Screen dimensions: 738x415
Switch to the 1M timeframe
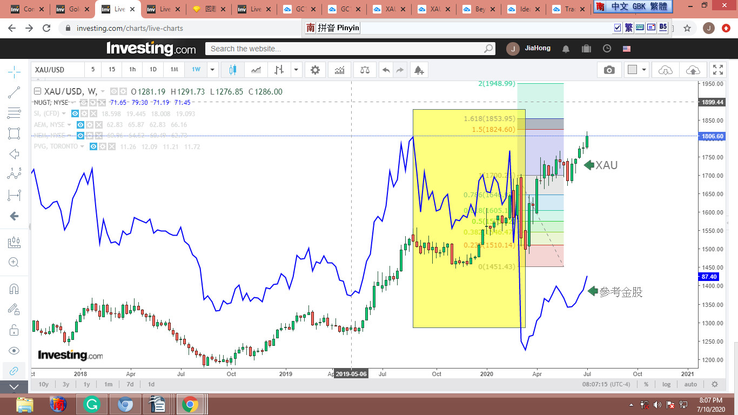point(174,70)
